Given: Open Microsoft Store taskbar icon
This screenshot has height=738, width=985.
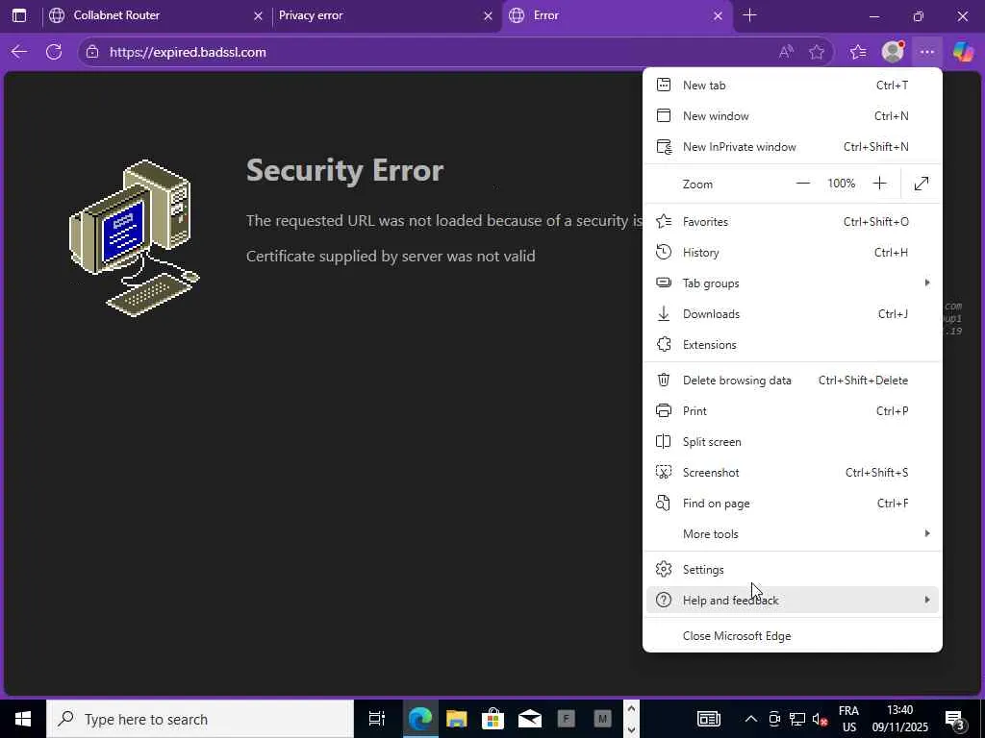Looking at the screenshot, I should (x=493, y=719).
